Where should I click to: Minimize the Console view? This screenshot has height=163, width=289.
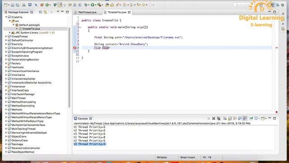coord(270,118)
